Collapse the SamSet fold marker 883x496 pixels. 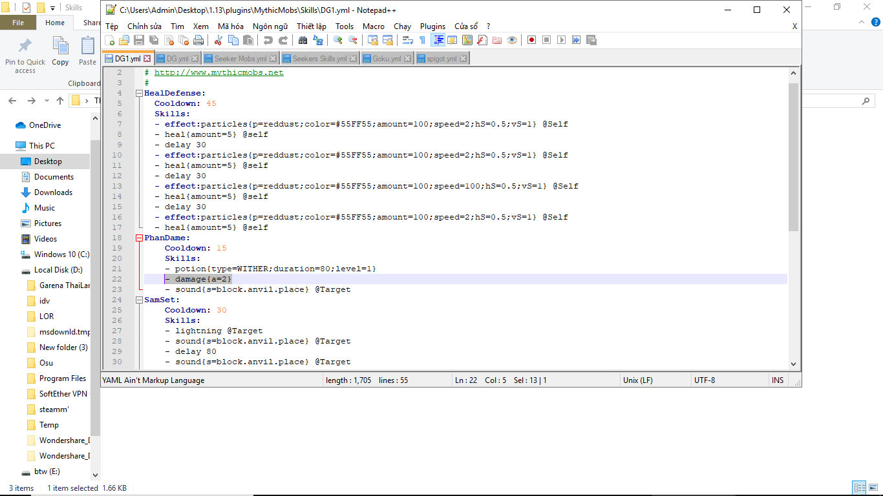139,300
